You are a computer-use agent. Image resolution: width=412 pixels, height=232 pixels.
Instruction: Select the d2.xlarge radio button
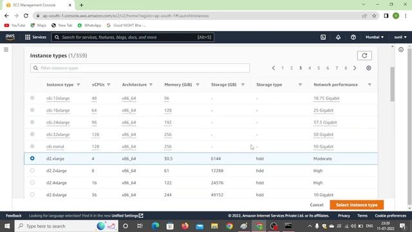coord(32,159)
